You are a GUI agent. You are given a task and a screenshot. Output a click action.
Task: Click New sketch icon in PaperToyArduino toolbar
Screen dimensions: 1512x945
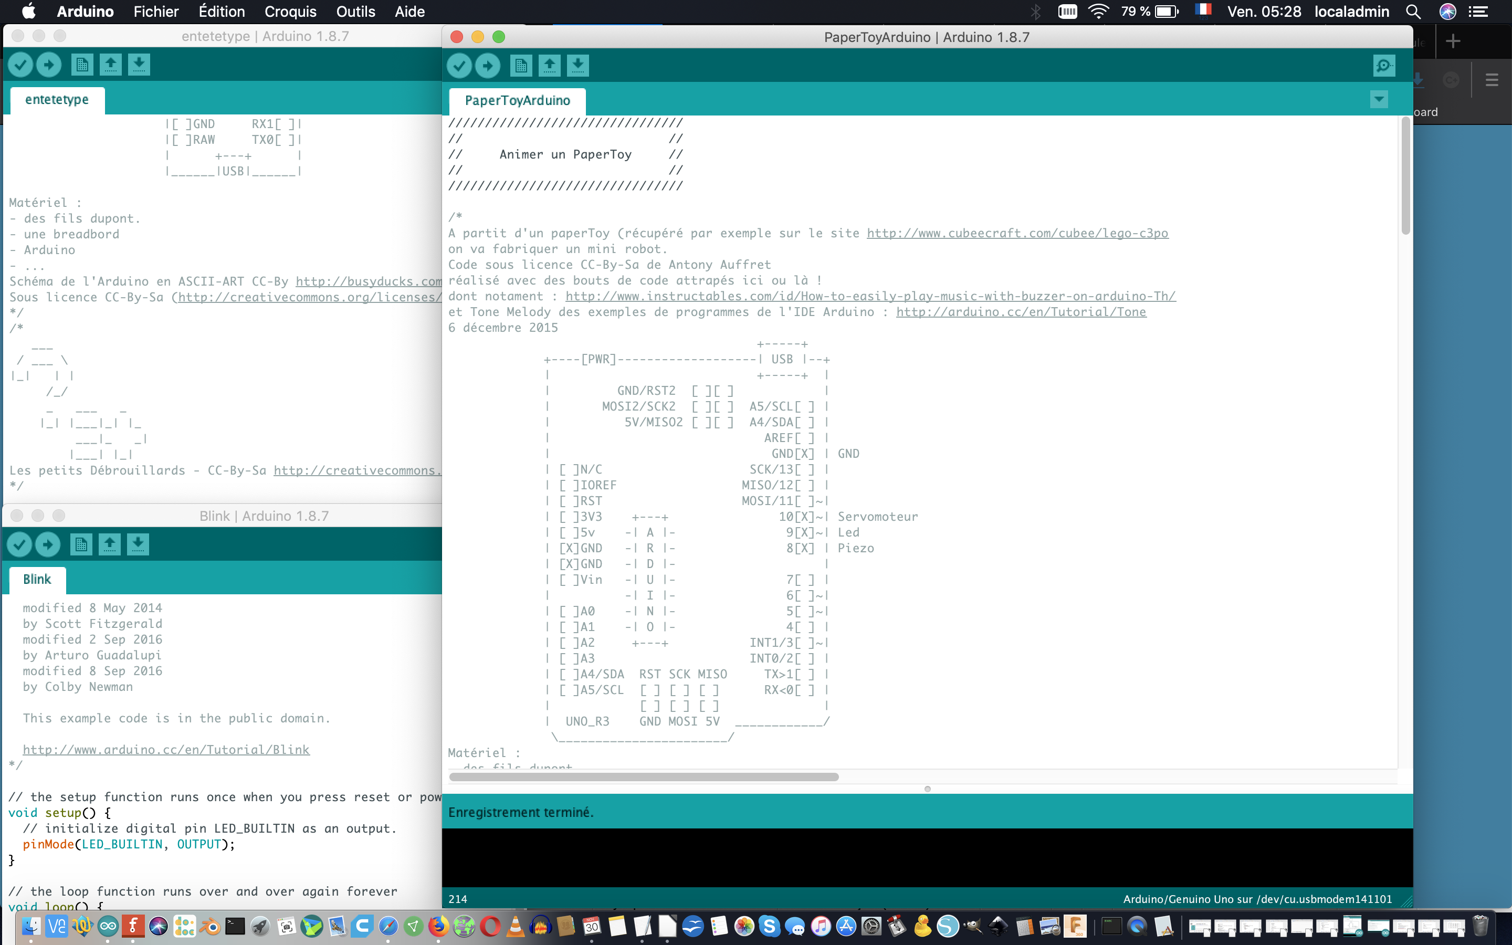coord(520,66)
